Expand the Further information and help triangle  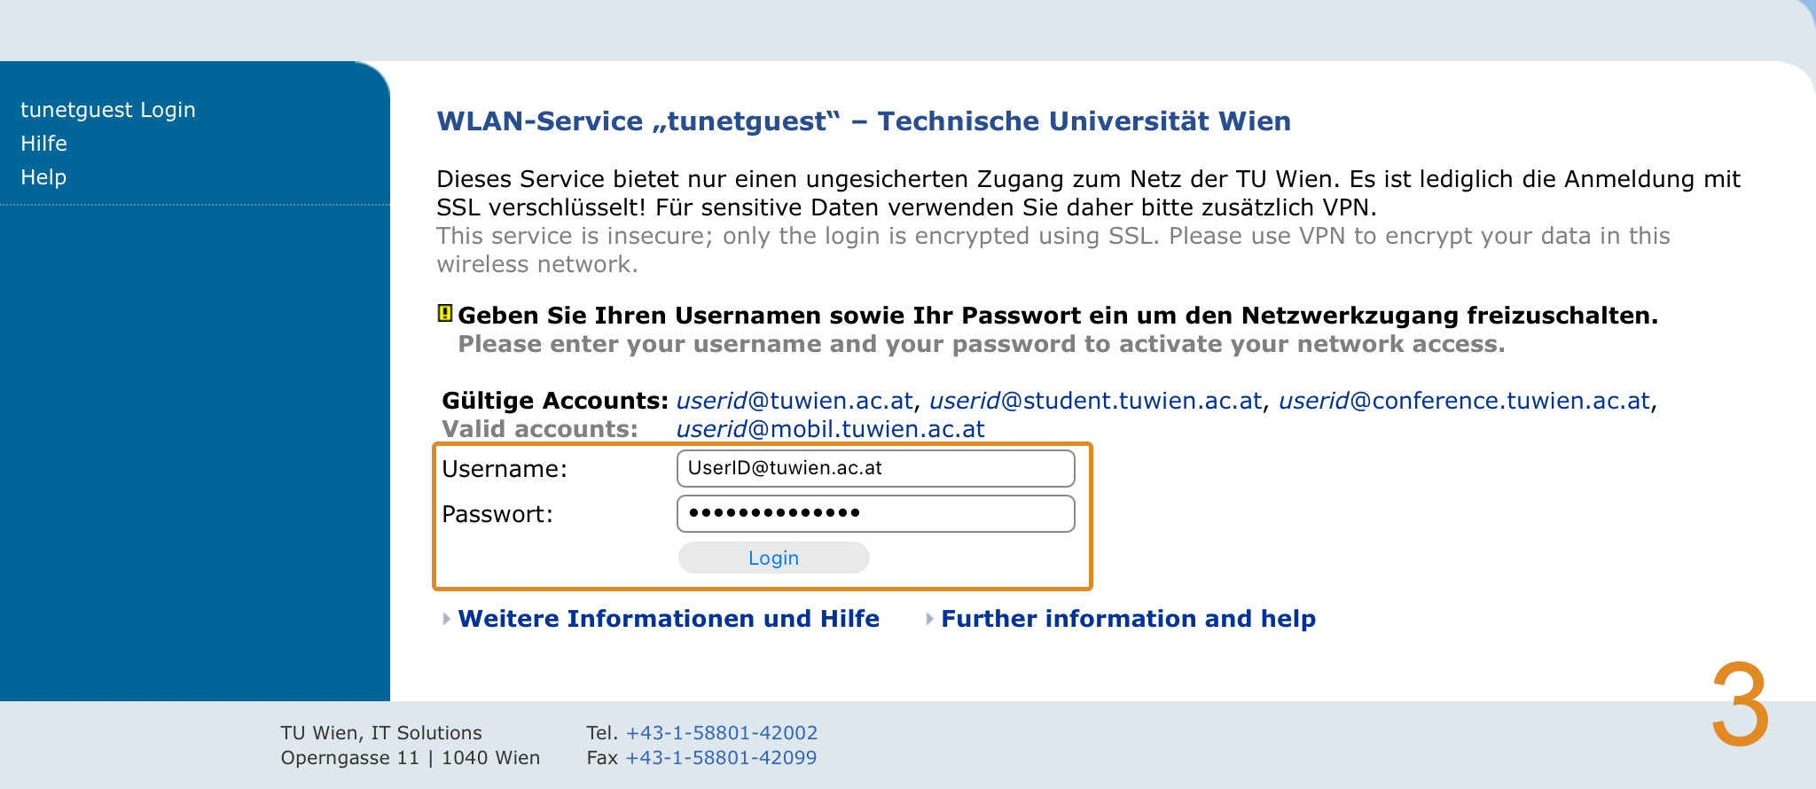coord(929,619)
